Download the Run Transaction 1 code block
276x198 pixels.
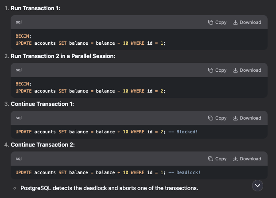(x=247, y=22)
